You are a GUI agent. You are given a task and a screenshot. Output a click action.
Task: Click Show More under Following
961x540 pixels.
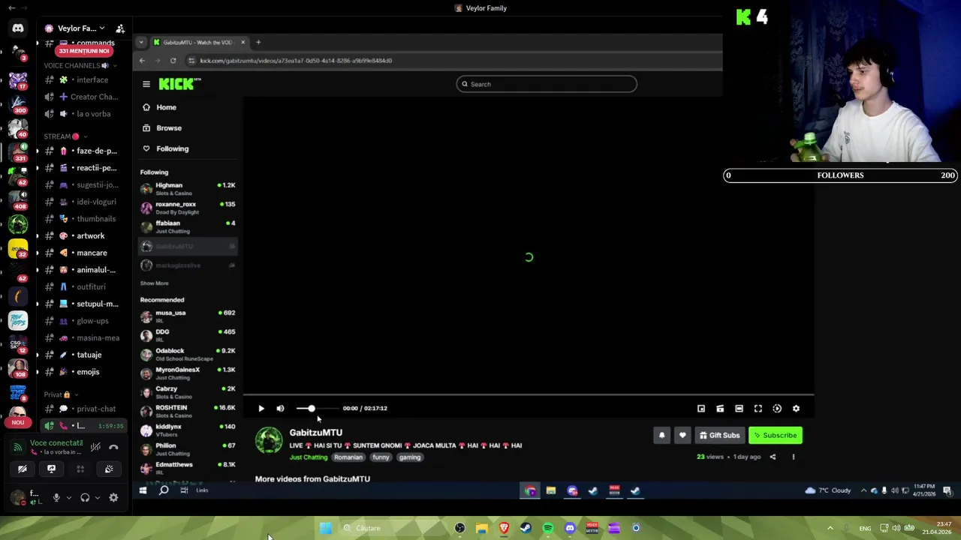(154, 283)
